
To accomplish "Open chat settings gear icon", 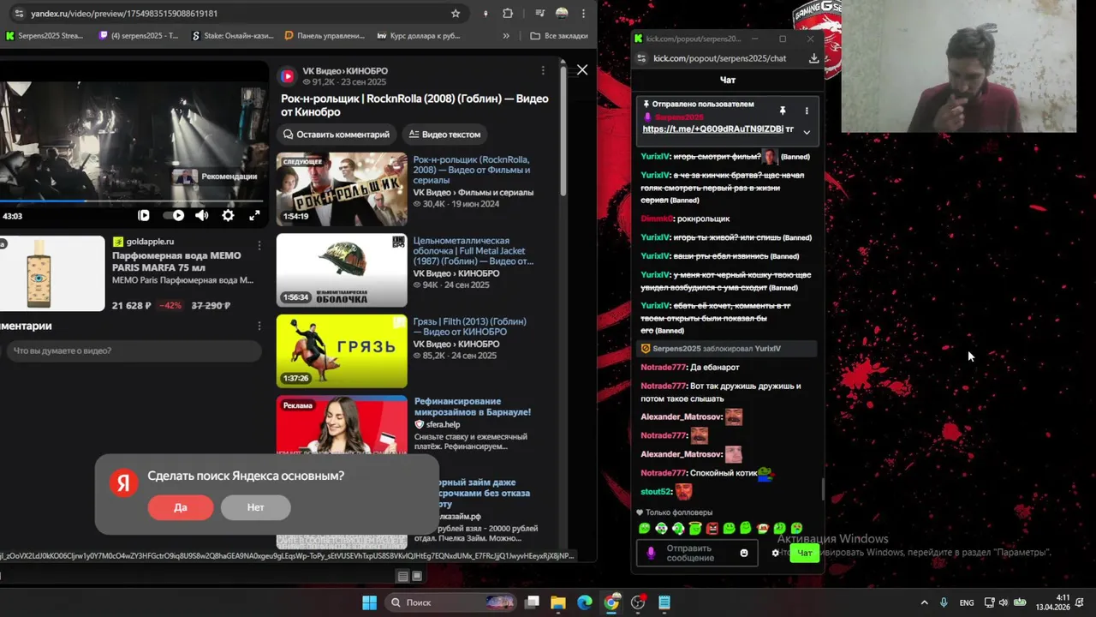I will click(x=776, y=553).
